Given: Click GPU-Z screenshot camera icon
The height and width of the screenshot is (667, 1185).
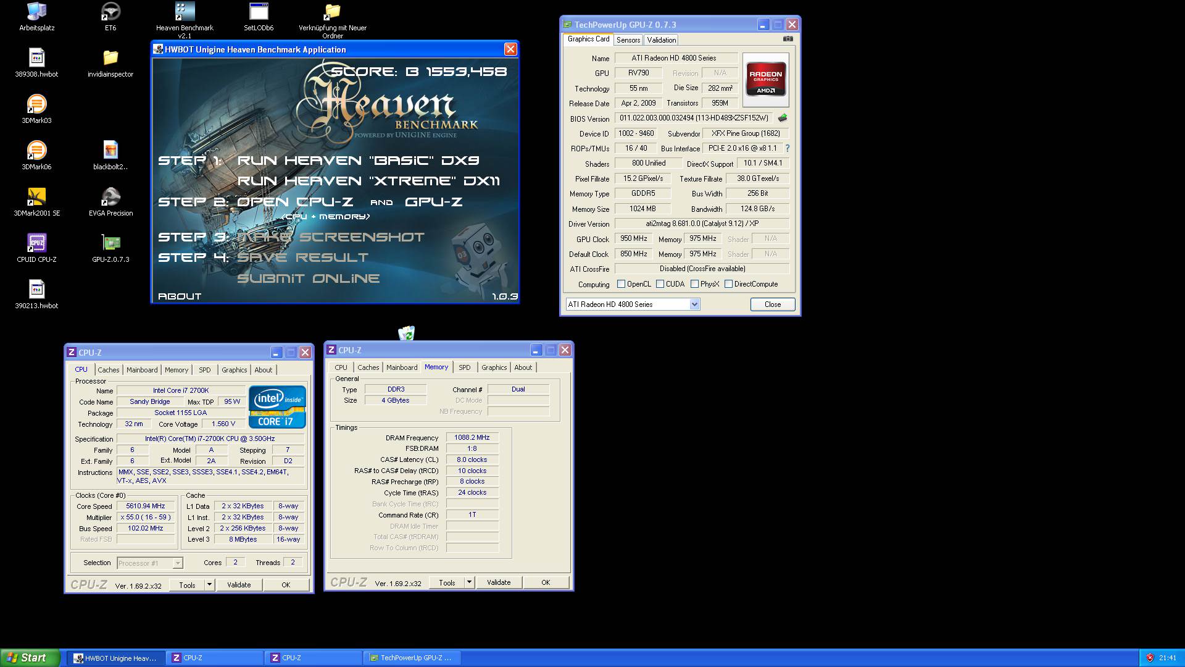Looking at the screenshot, I should 788,39.
